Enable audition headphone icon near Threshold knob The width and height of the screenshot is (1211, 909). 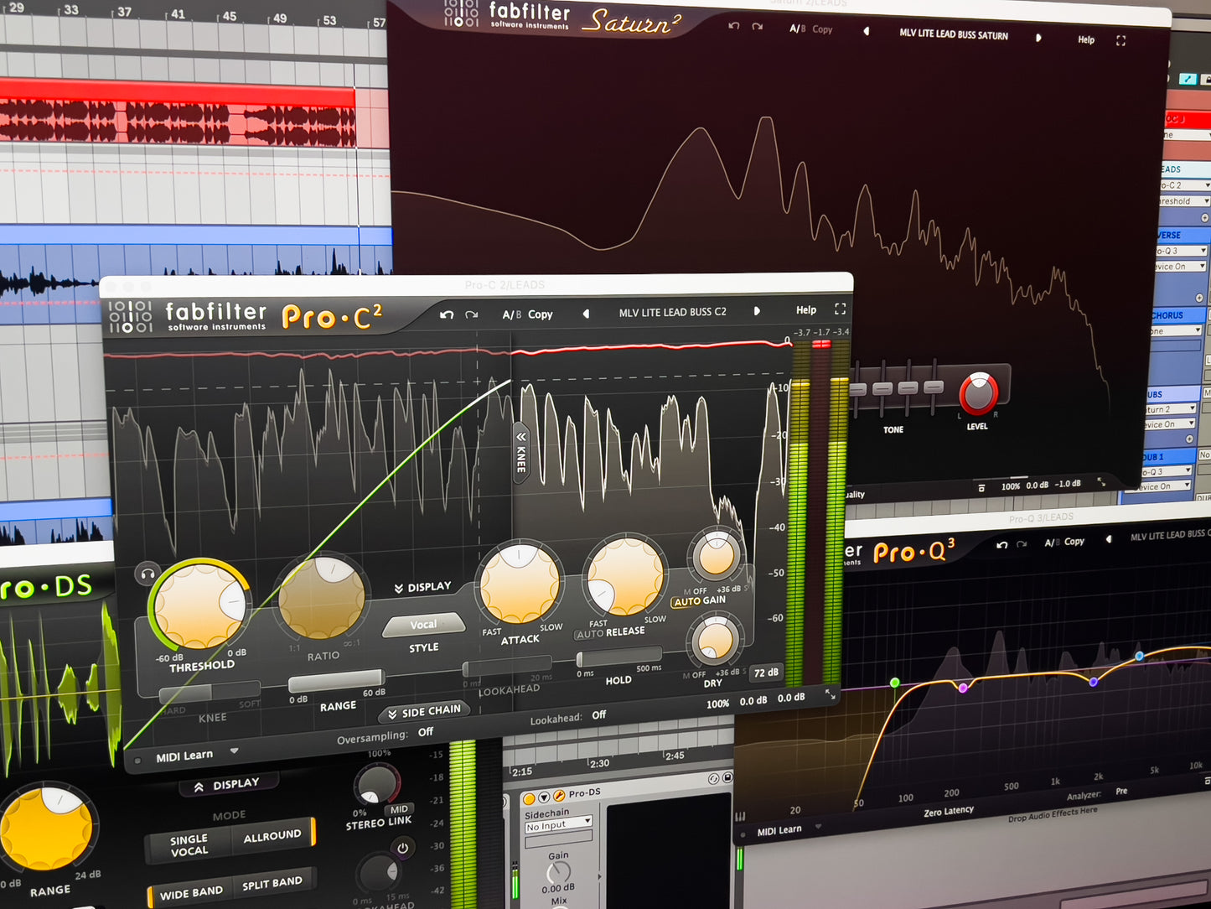(147, 574)
